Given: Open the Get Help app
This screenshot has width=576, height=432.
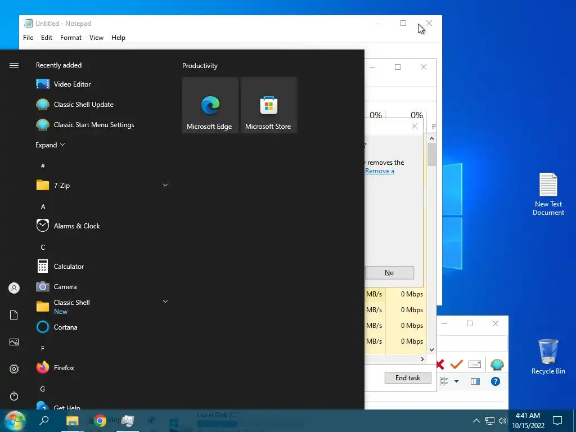Looking at the screenshot, I should tap(58, 406).
